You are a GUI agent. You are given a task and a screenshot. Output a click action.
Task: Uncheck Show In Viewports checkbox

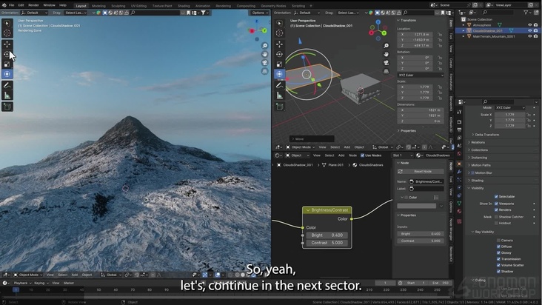click(x=496, y=204)
